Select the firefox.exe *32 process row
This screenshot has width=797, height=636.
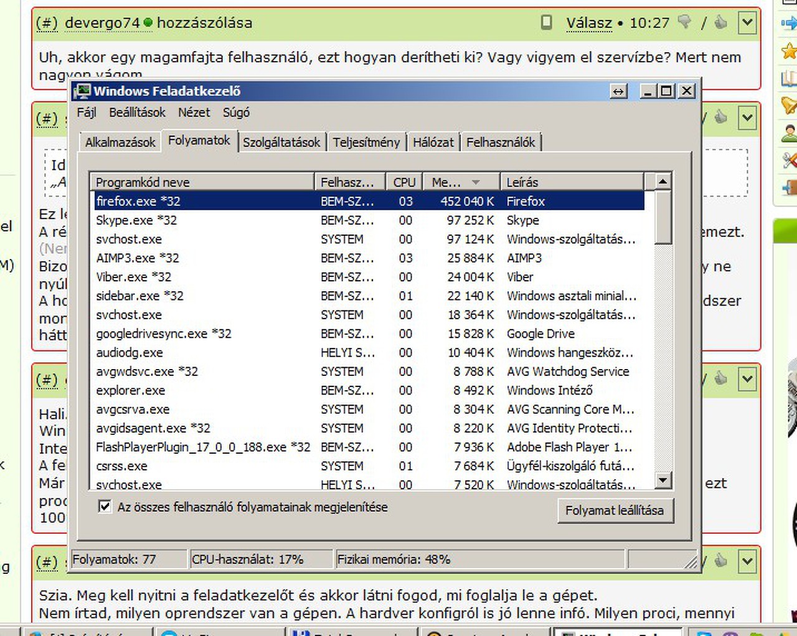click(367, 201)
